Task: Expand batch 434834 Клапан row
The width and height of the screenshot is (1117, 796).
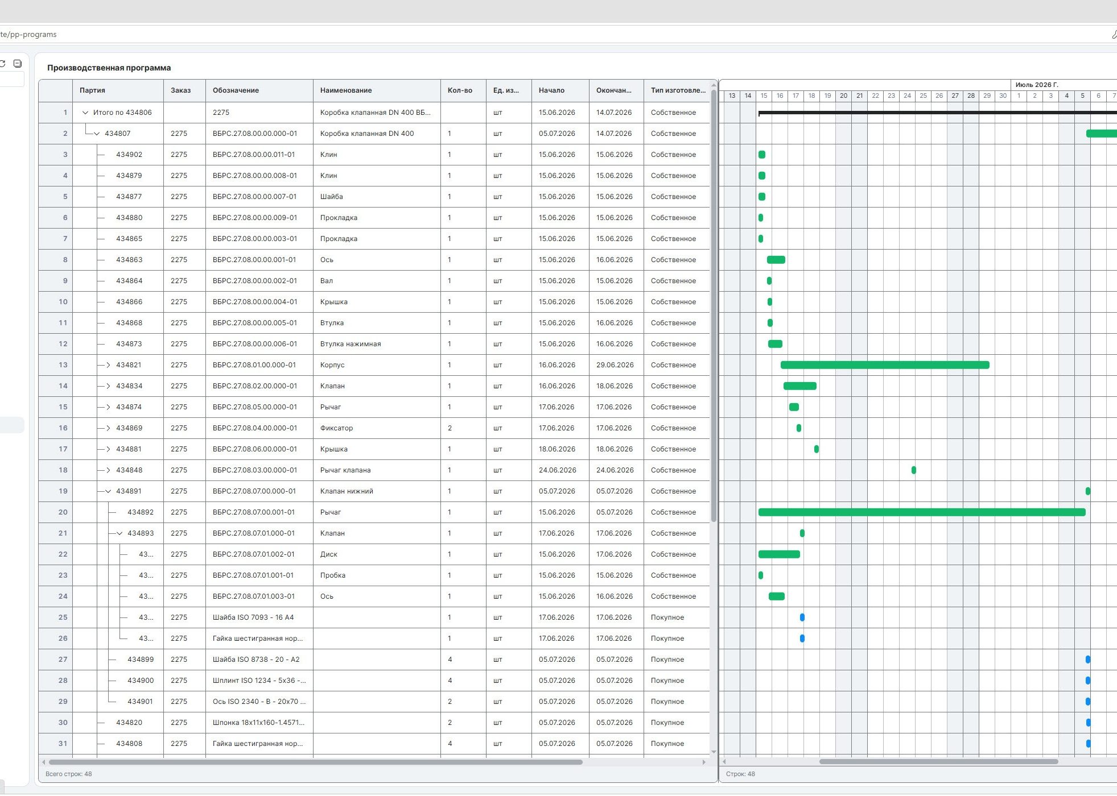Action: point(108,386)
